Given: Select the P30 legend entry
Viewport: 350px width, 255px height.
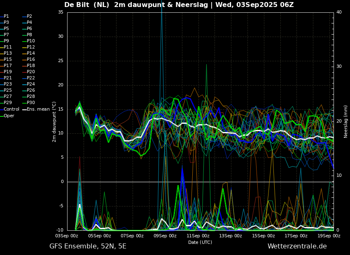Looking at the screenshot, I should click(31, 103).
